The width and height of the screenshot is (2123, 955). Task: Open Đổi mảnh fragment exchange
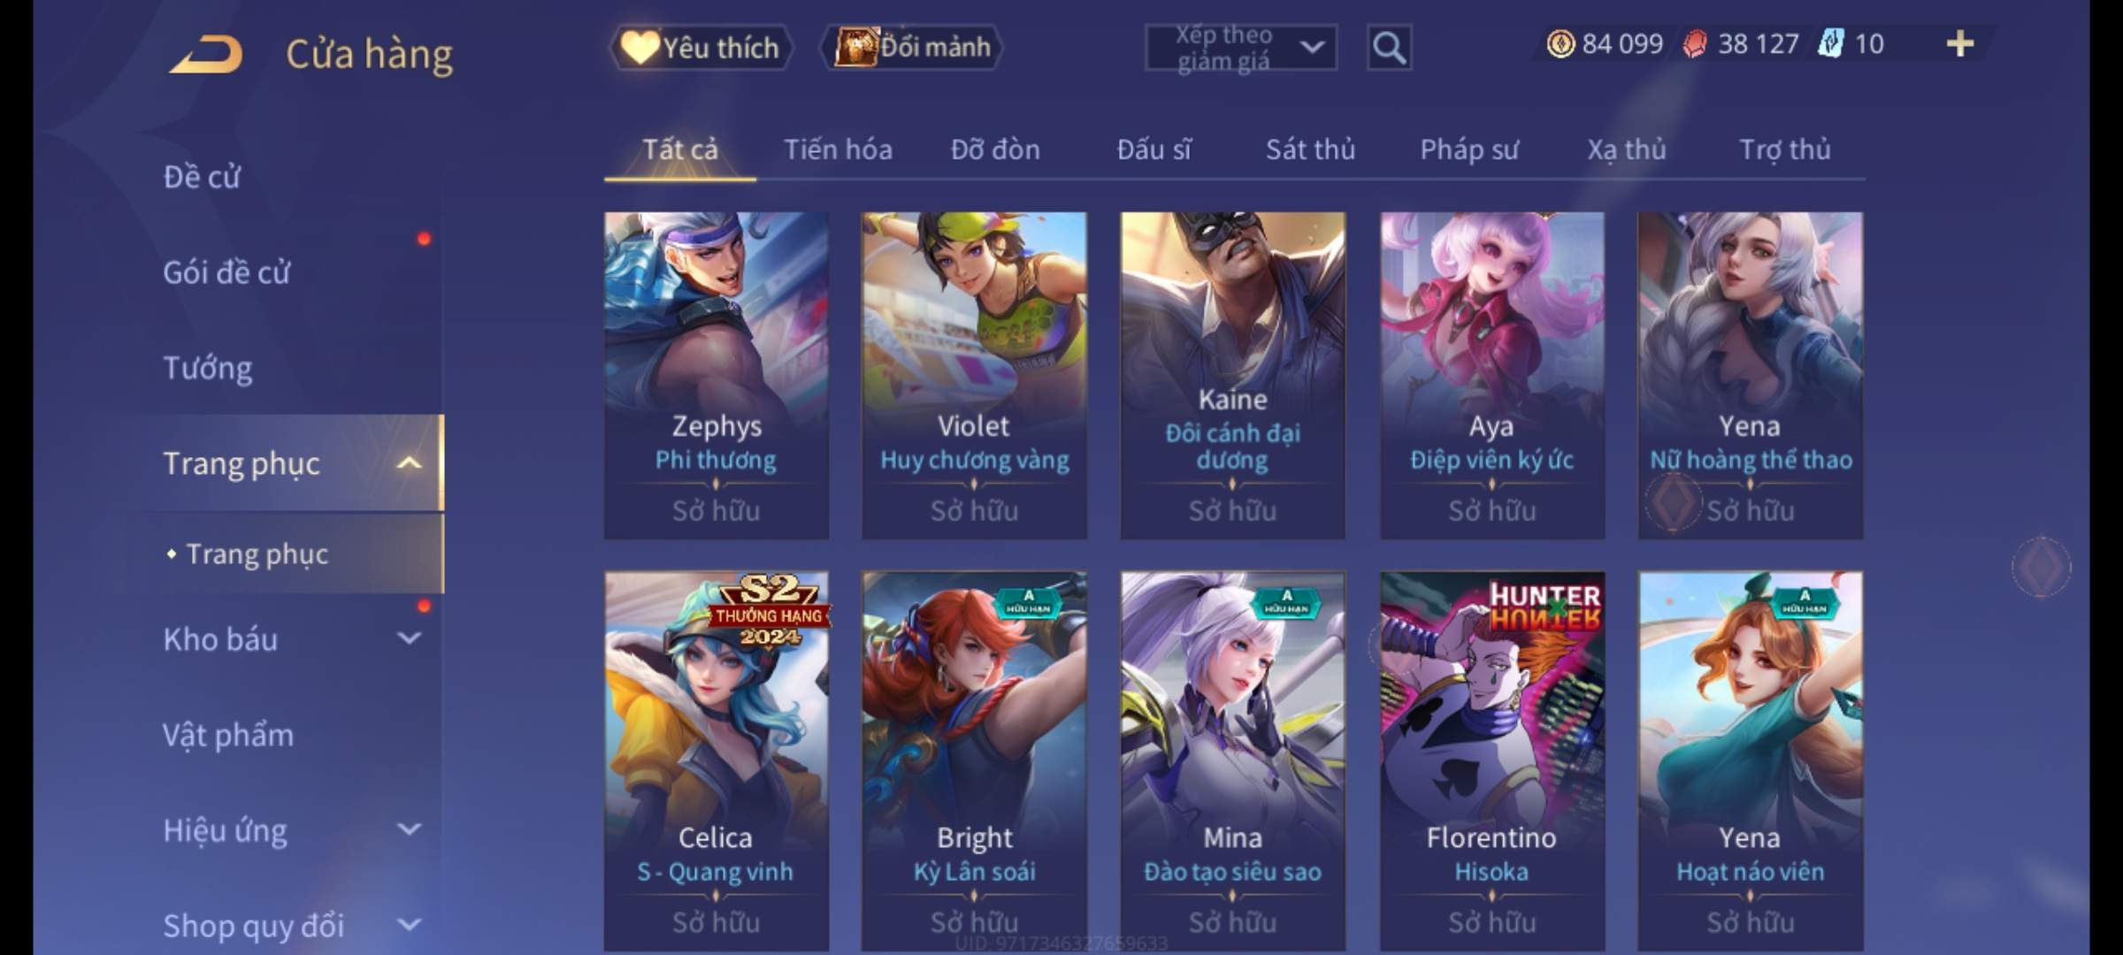tap(913, 47)
